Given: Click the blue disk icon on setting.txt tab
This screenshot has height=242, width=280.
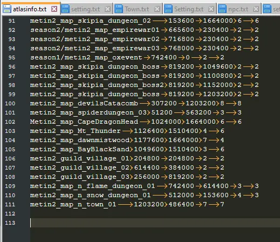Looking at the screenshot, I should (x=65, y=9).
